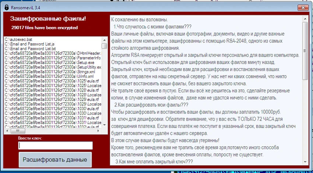The width and height of the screenshot is (313, 173).
Task: Focus the 'Ввести ключ' key input field
Action: pyautogui.click(x=55, y=146)
